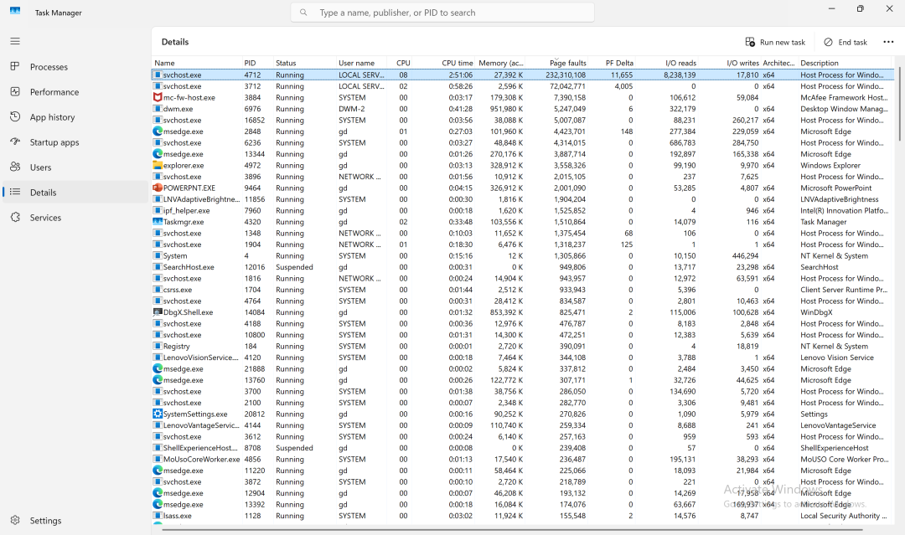Select the LenovoVantageService process row
905x535 pixels.
523,425
